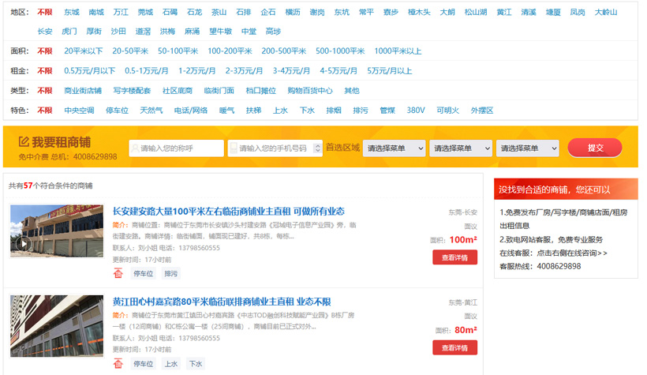The image size is (647, 375).
Task: Select 中央空调 feature filter
Action: coord(79,111)
